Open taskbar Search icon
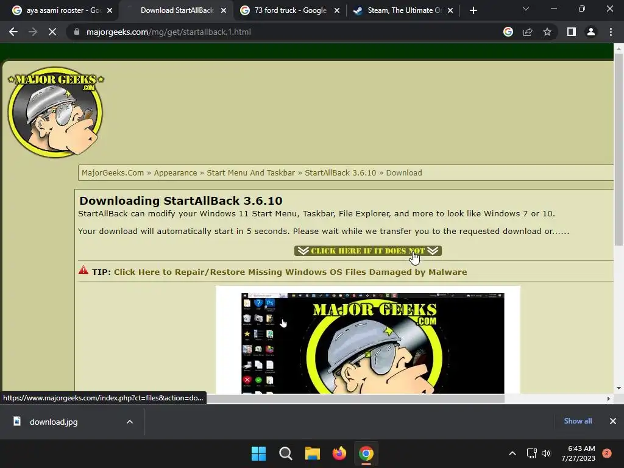The image size is (624, 468). point(286,453)
